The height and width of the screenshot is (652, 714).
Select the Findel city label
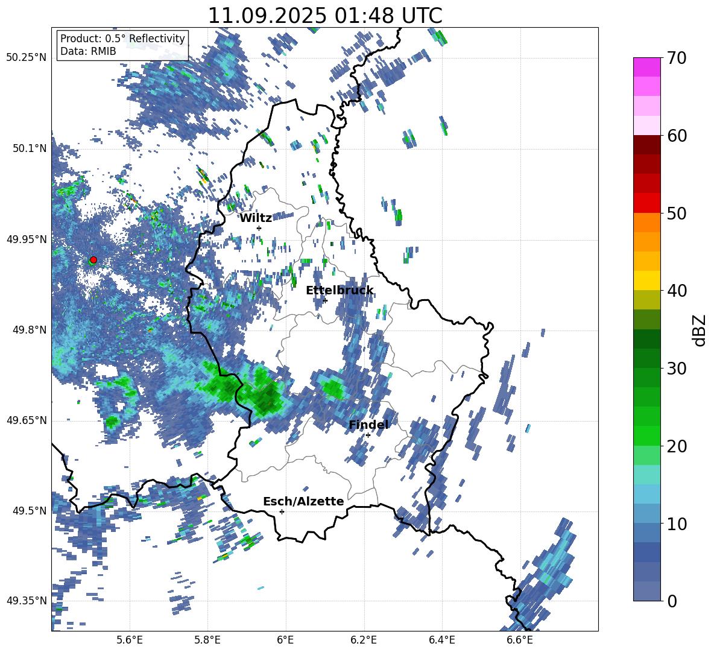click(x=368, y=425)
